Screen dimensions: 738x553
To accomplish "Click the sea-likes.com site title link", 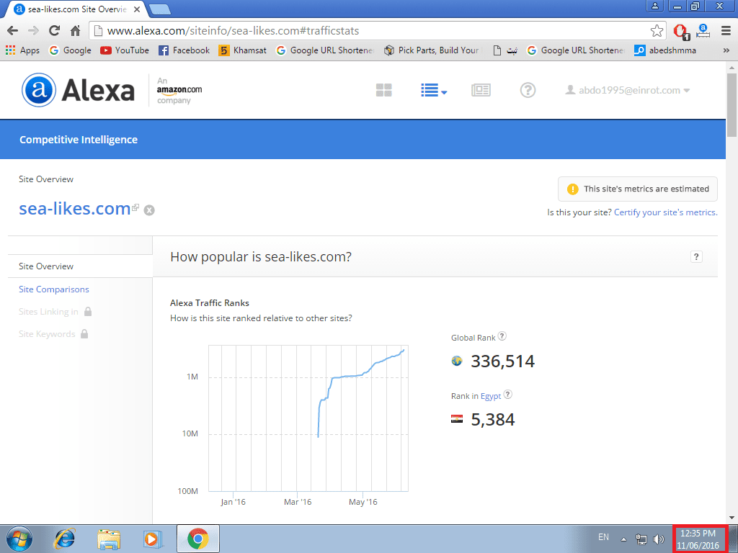I will 74,209.
